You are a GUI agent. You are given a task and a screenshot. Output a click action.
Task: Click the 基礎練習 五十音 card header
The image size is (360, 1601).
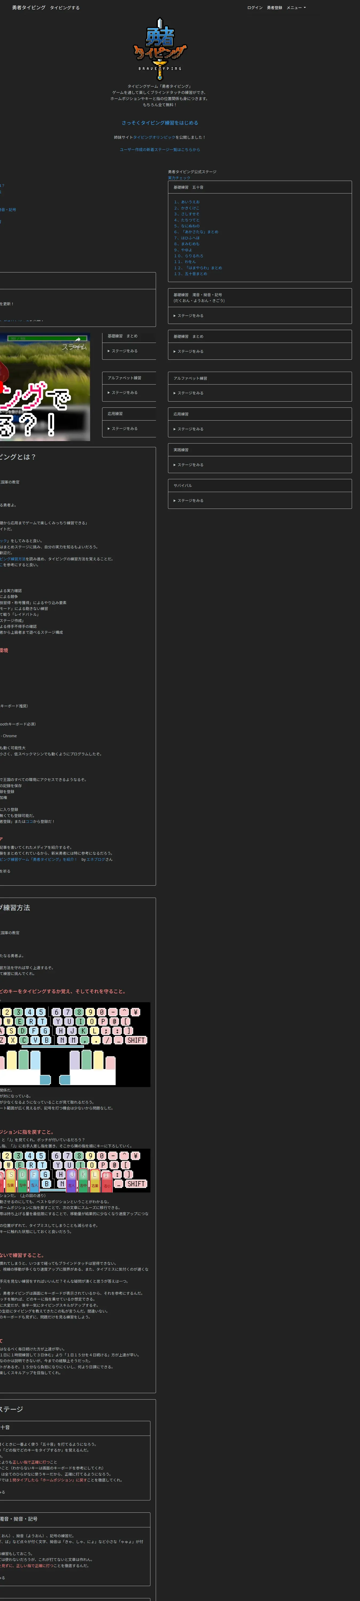259,187
